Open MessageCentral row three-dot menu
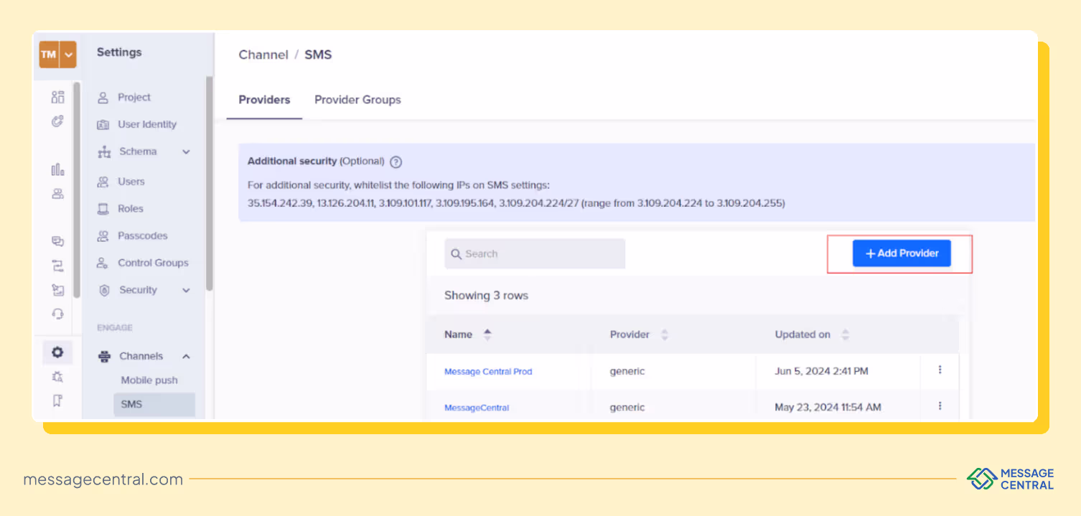The height and width of the screenshot is (516, 1081). 940,405
